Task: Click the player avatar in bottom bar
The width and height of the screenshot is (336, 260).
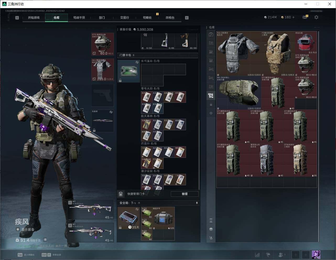Action: 316,255
